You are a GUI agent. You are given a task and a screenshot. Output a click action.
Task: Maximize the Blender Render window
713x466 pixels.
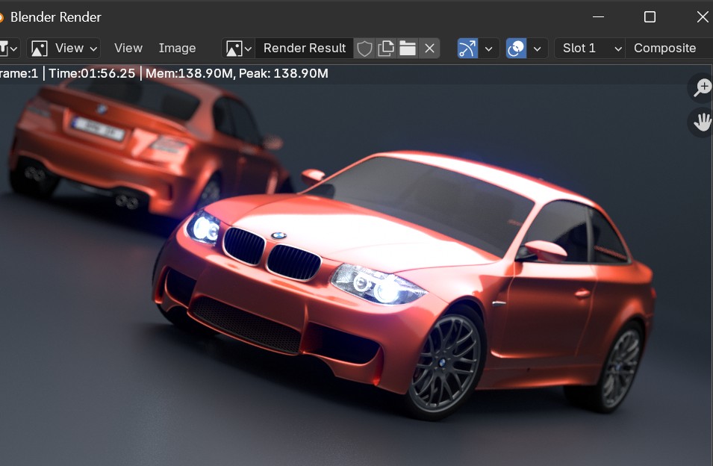pos(650,17)
